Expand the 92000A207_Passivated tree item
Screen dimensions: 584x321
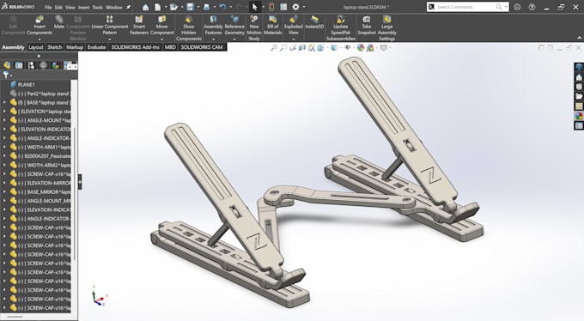click(x=4, y=156)
